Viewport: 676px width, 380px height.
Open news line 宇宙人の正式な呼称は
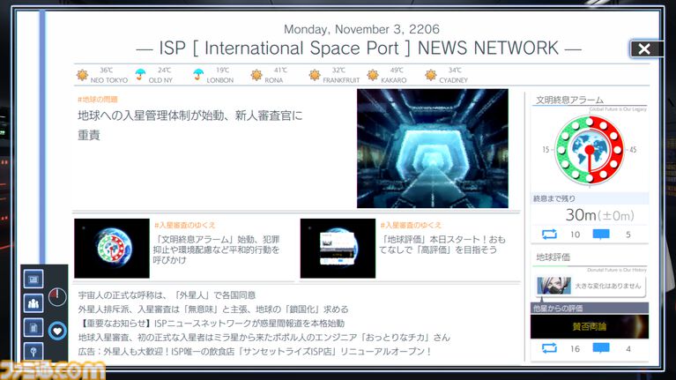(x=167, y=295)
